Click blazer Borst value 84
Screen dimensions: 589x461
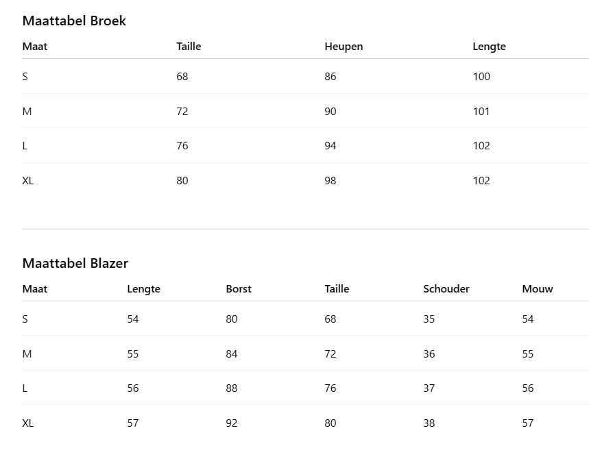[x=232, y=354]
